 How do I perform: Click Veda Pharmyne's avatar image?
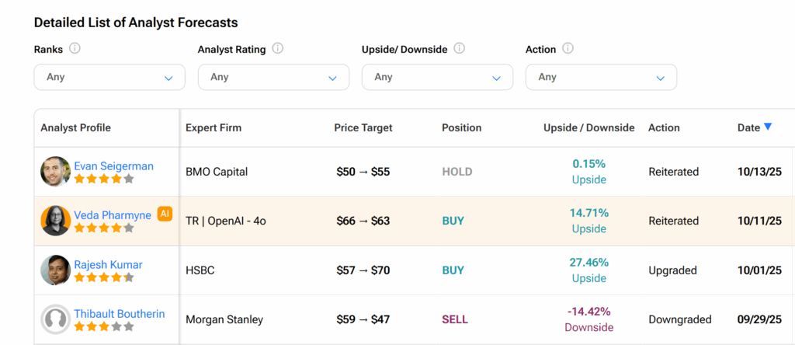click(x=55, y=221)
